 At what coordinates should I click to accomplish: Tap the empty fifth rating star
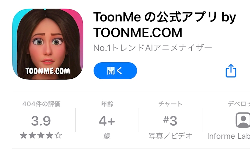coord(58,135)
